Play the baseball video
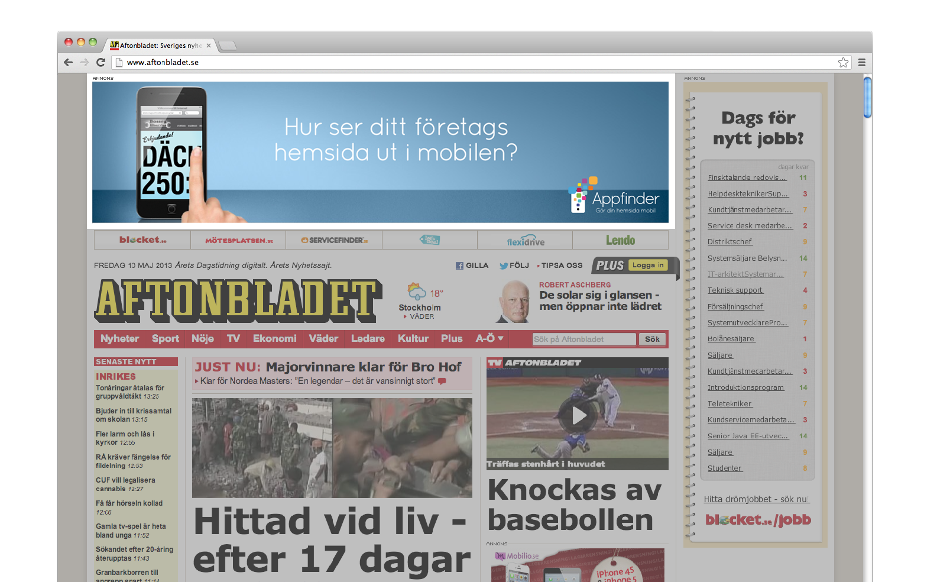 pos(578,415)
